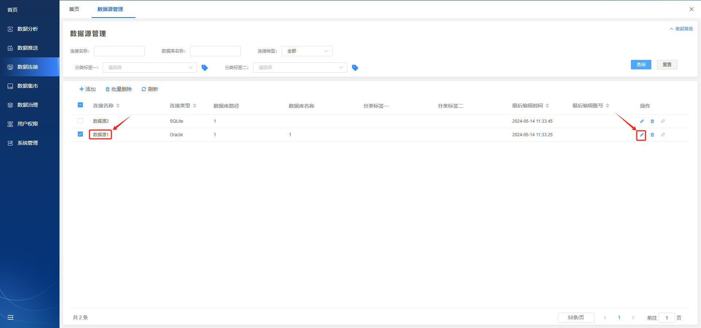The width and height of the screenshot is (701, 328).
Task: Click link icon for 数据源2
Action: click(663, 121)
